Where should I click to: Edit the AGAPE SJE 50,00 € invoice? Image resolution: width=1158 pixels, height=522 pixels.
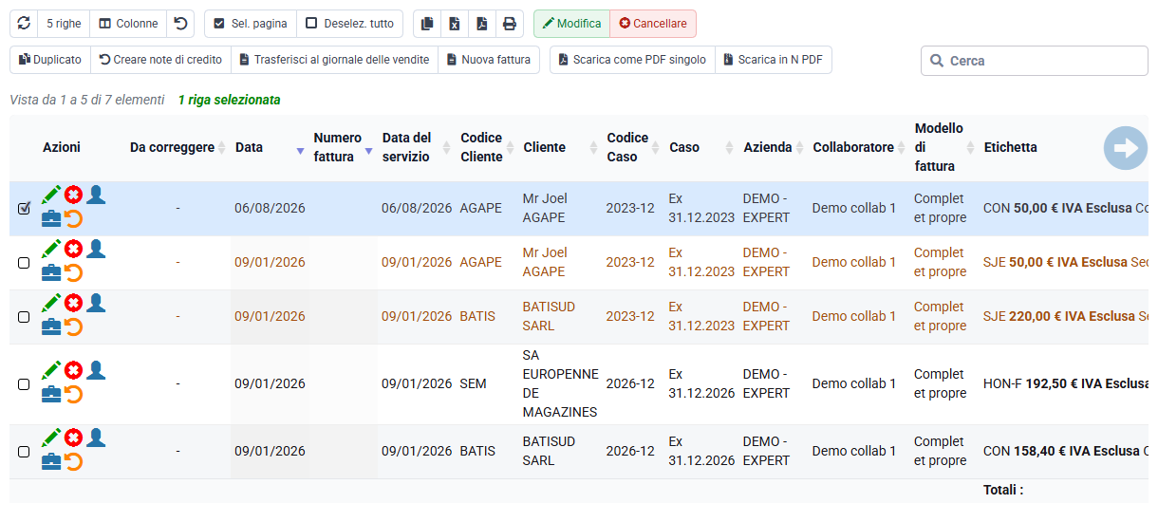pos(51,249)
